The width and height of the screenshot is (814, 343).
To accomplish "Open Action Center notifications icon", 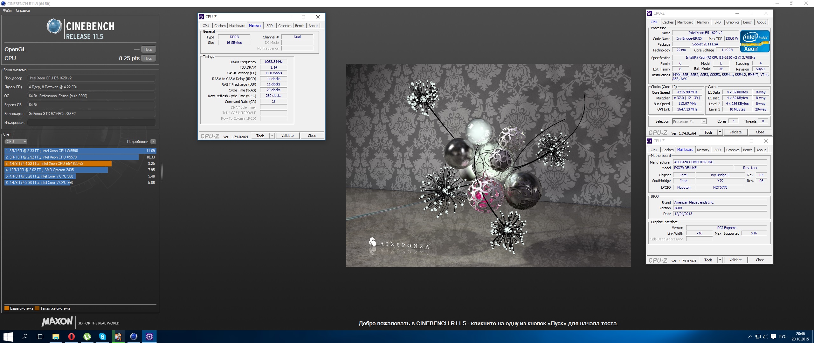I will (x=773, y=337).
